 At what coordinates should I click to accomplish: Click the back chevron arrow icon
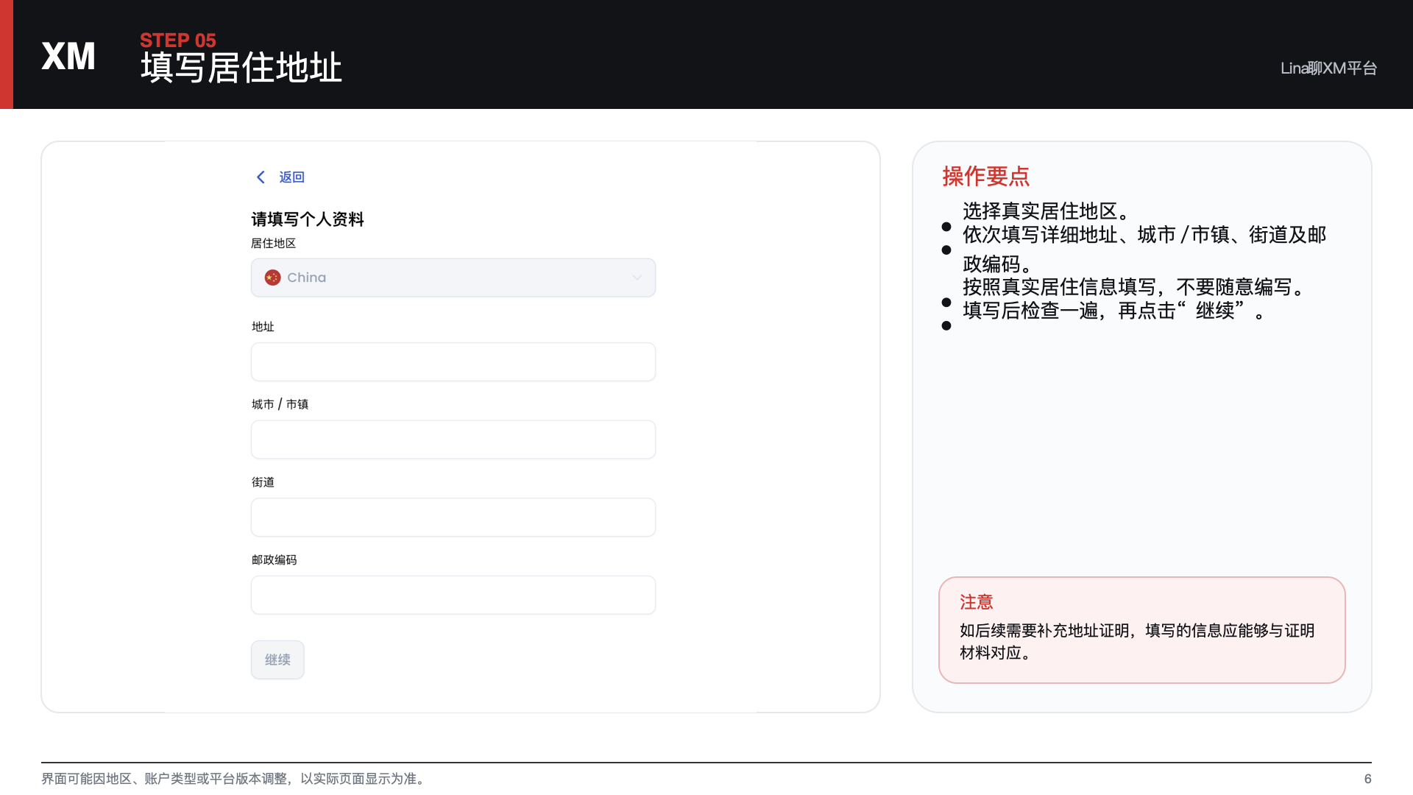point(261,177)
